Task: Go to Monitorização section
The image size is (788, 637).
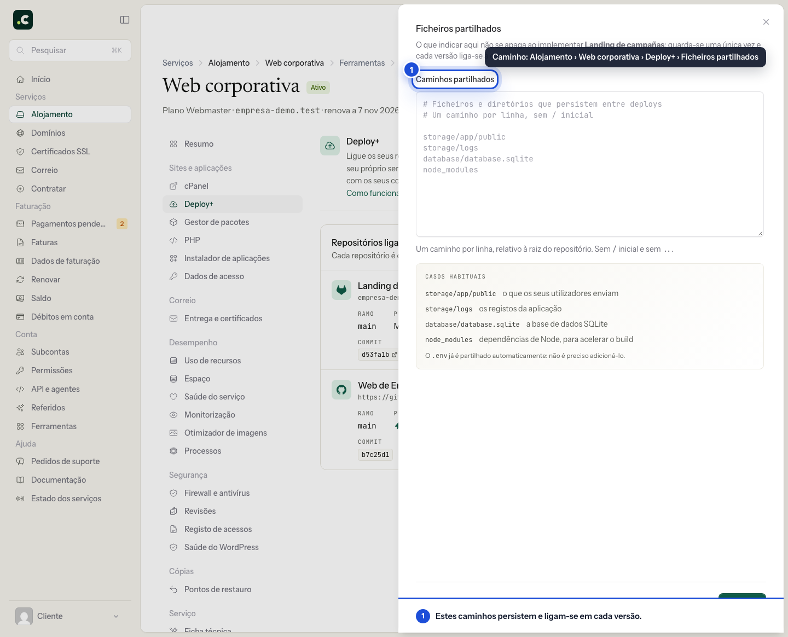Action: pyautogui.click(x=233, y=415)
